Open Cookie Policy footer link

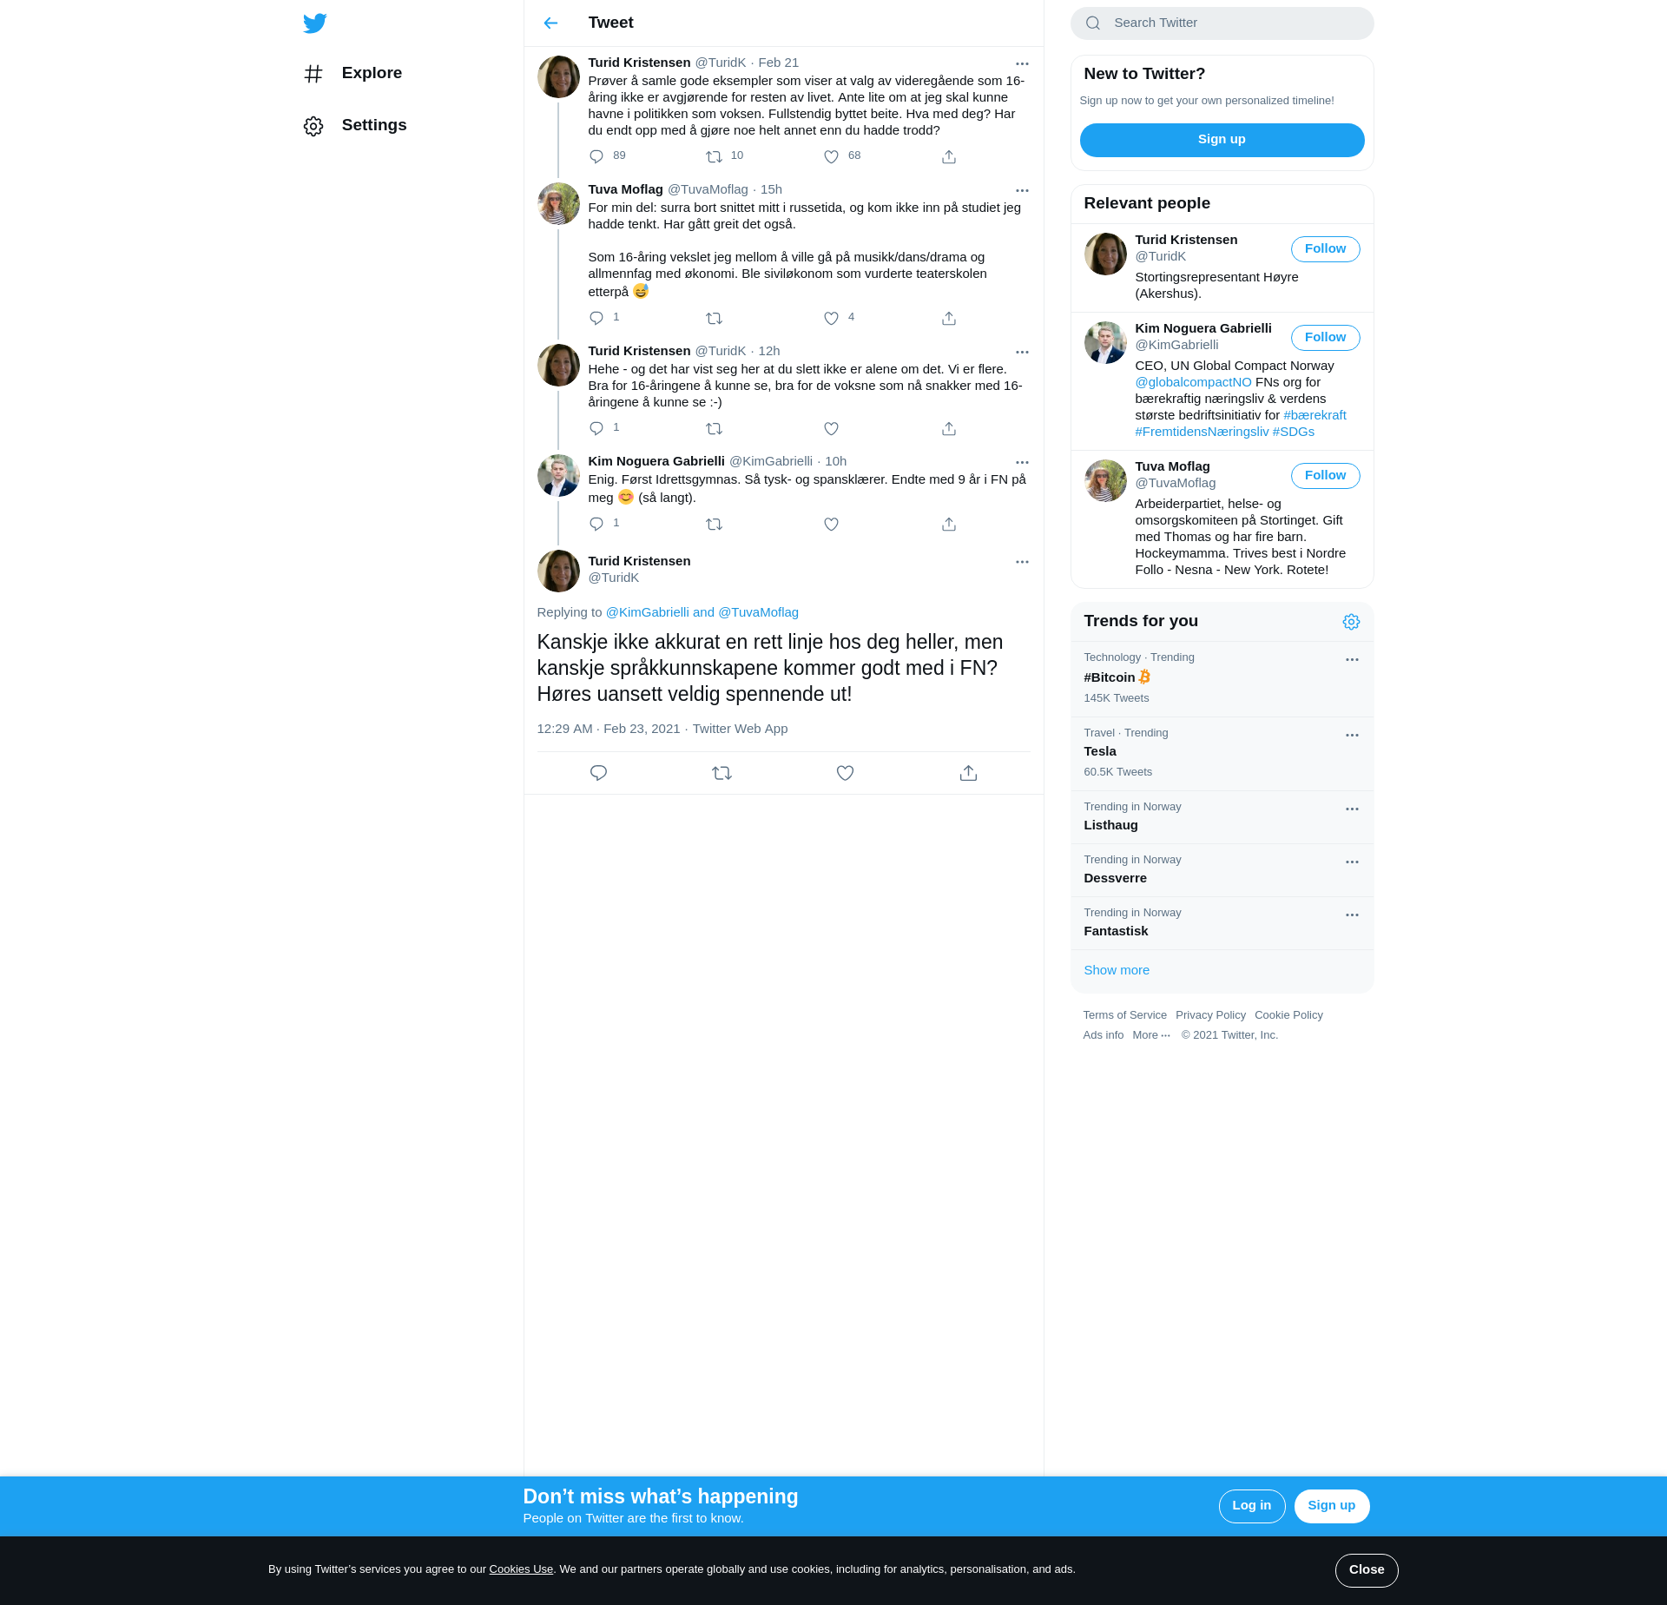click(1288, 1015)
